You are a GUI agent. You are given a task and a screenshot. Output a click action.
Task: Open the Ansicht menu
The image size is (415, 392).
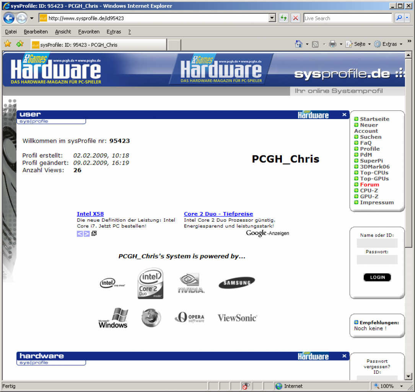click(x=63, y=31)
